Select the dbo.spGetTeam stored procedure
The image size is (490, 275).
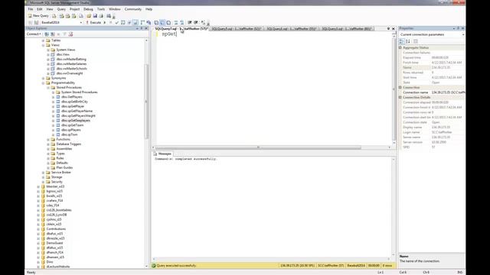point(72,125)
